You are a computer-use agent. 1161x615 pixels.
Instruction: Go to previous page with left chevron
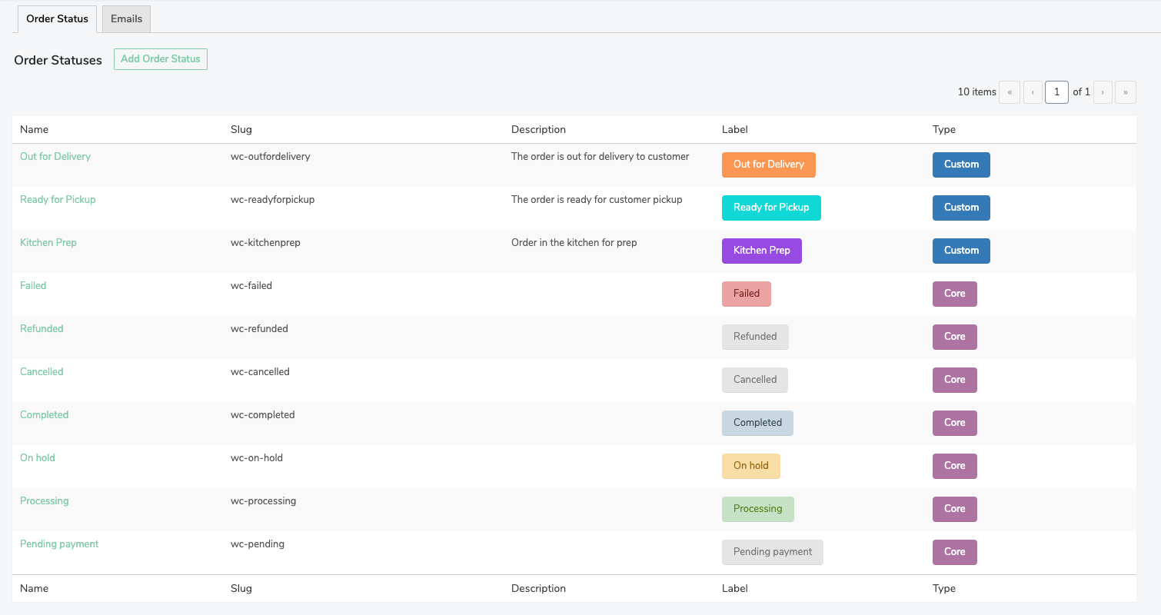(1033, 91)
